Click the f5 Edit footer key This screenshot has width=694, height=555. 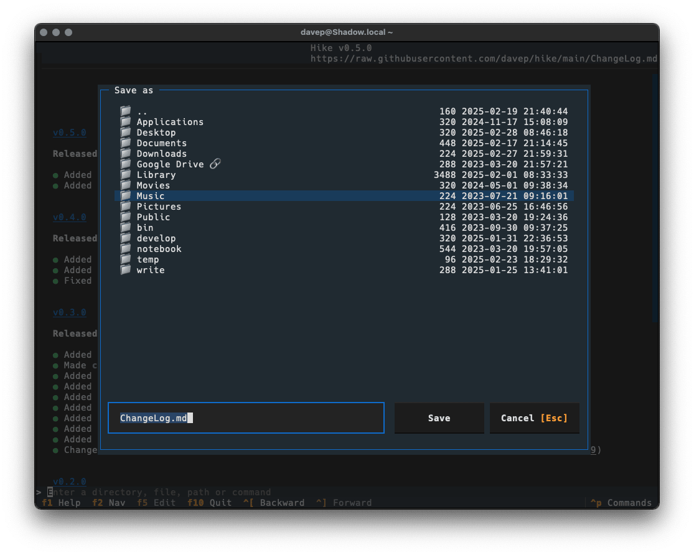[x=156, y=503]
